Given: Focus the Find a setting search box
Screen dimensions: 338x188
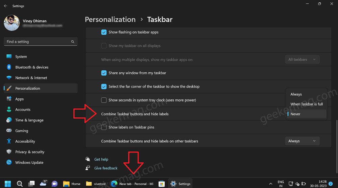Looking at the screenshot, I should pyautogui.click(x=41, y=42).
